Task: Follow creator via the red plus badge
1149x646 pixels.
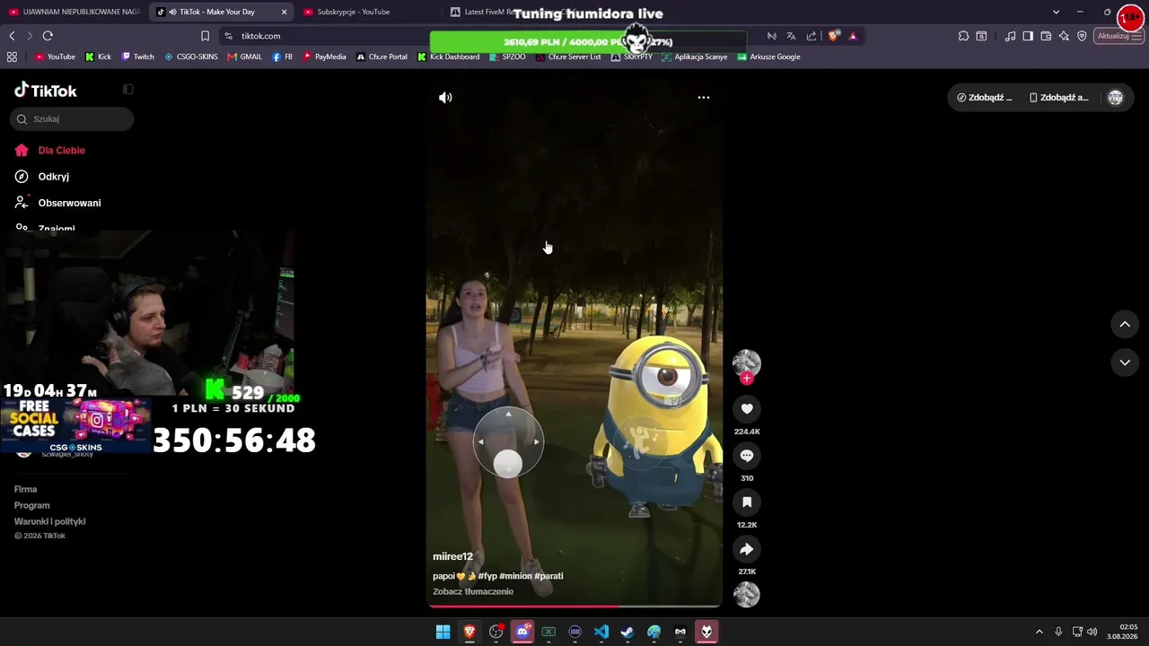Action: 747,378
